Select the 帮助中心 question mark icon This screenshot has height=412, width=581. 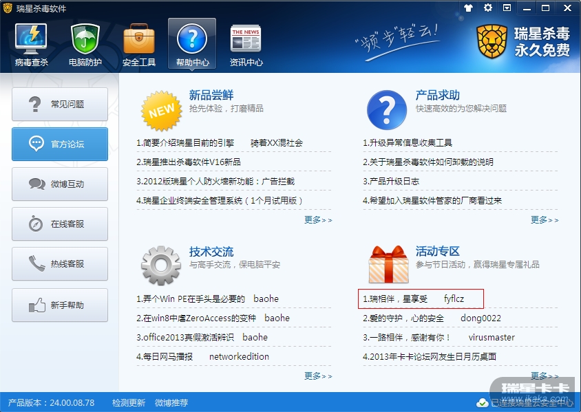click(192, 39)
